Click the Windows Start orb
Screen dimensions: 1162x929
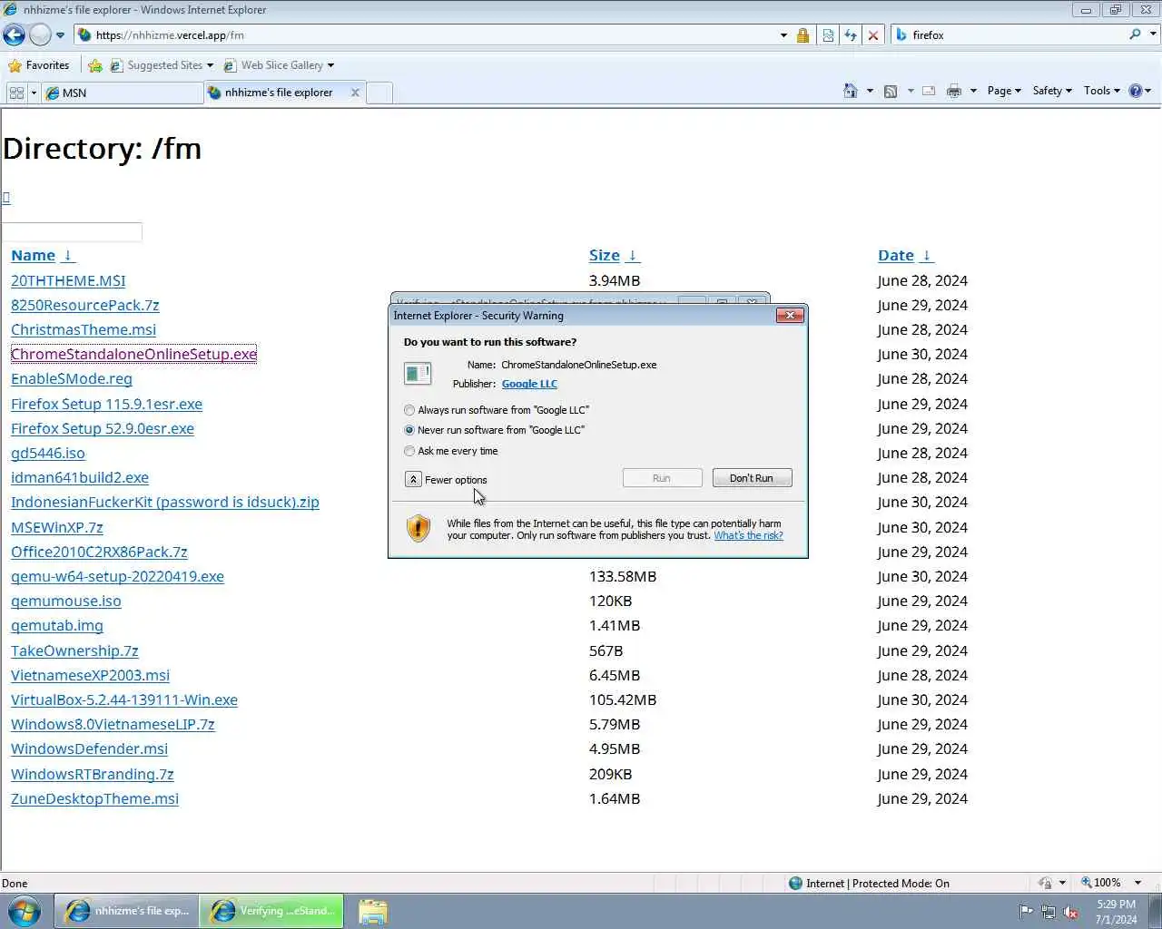(25, 910)
